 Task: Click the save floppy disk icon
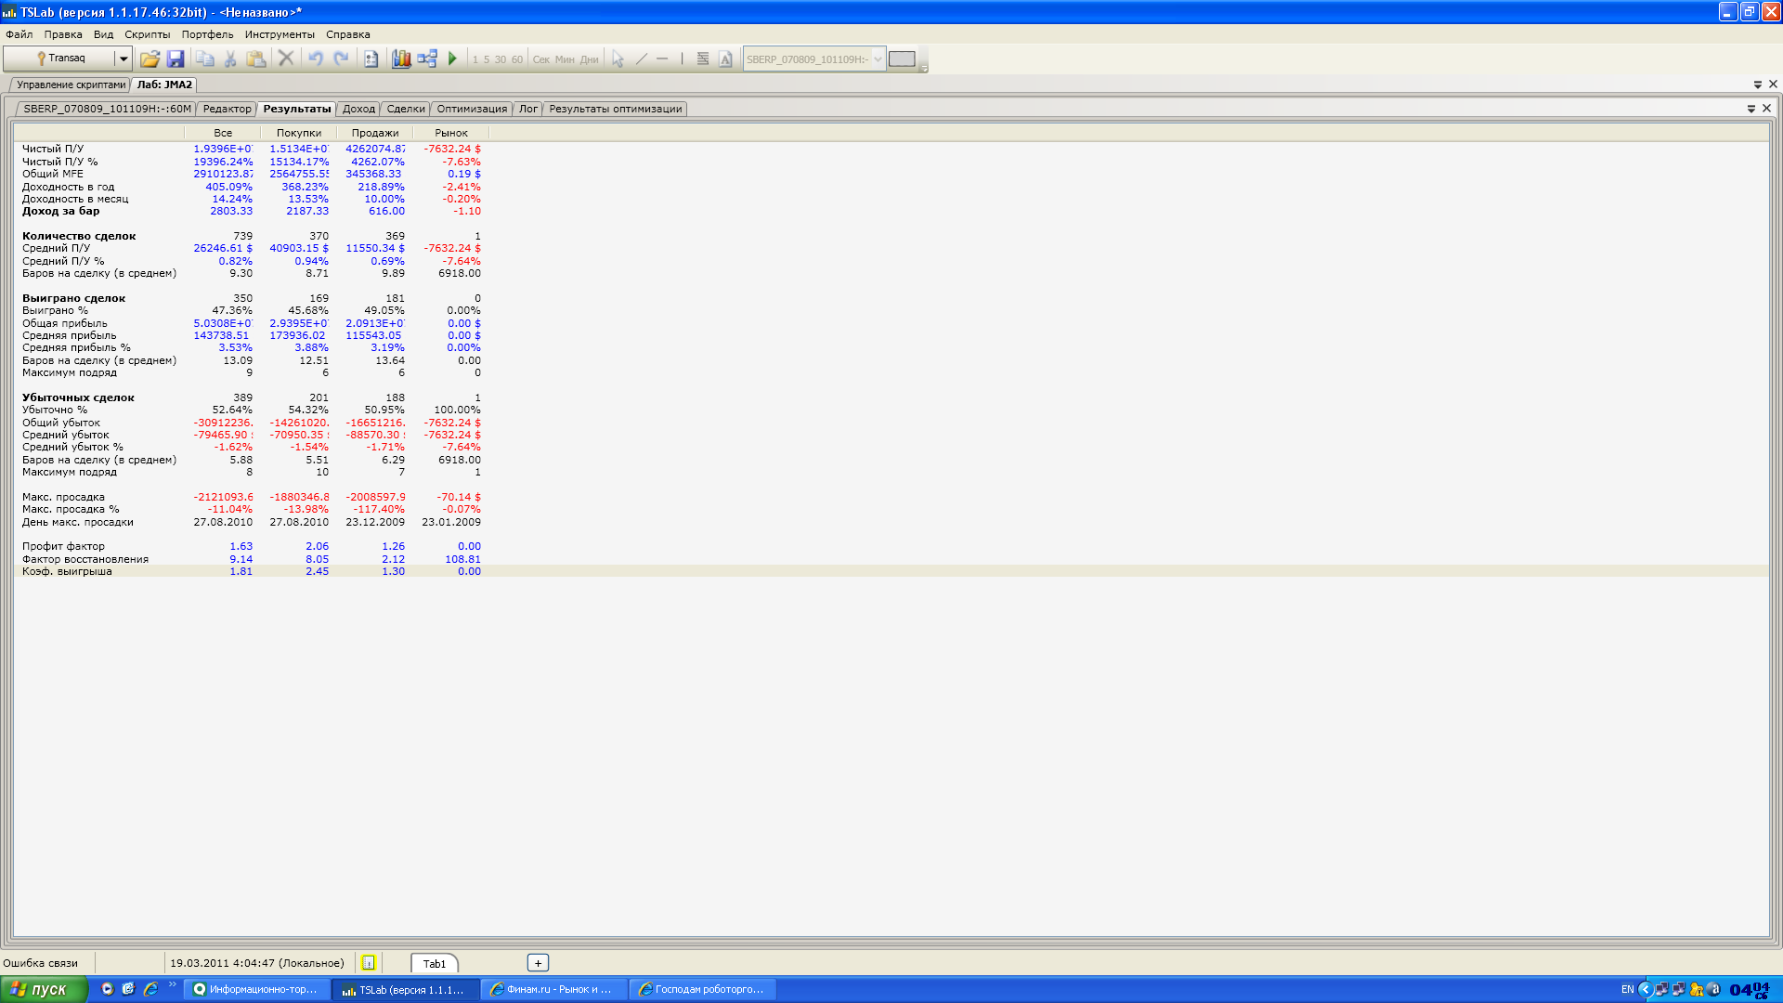[x=176, y=59]
